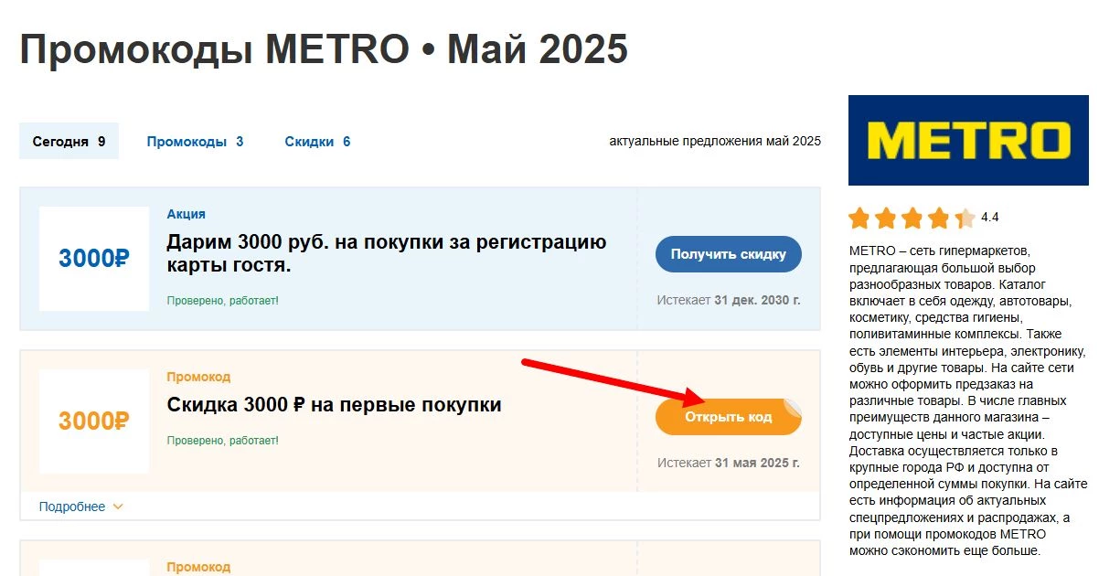Expand the Подробнее details section
The image size is (1120, 576).
pos(73,506)
